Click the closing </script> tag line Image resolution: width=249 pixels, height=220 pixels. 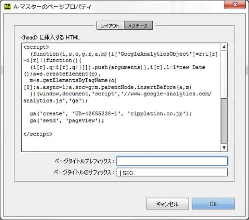pyautogui.click(x=38, y=134)
